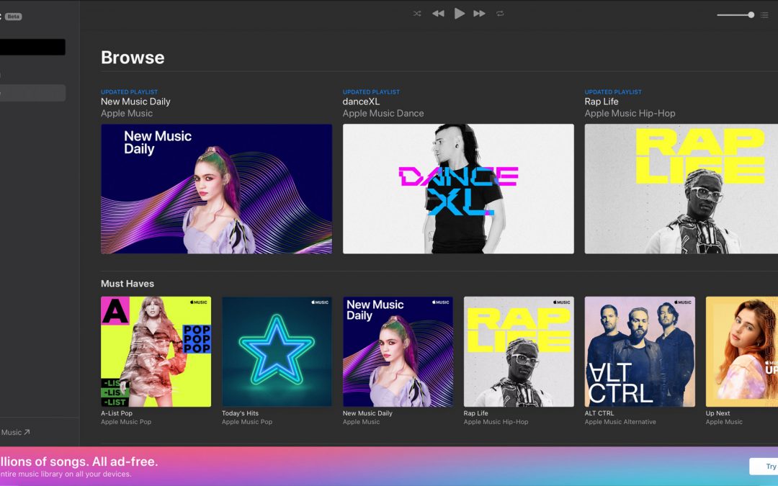
Task: Enable shuffle playback
Action: click(x=416, y=13)
